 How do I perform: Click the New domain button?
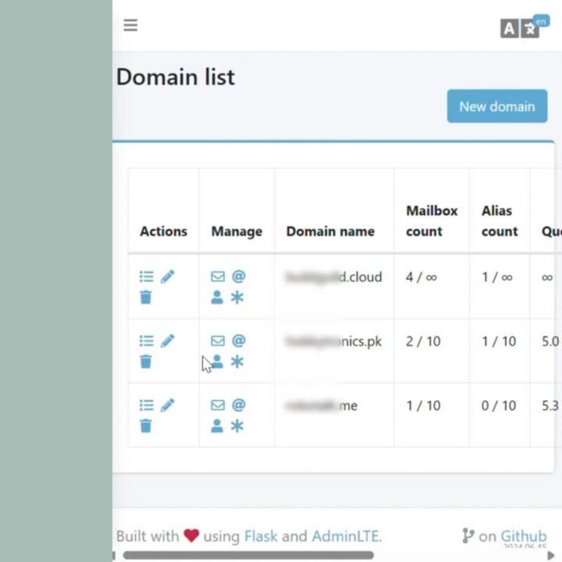[x=497, y=107]
